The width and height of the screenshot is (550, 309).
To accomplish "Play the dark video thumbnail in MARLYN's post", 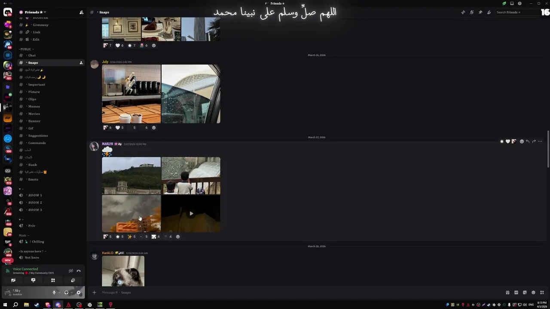I will click(191, 214).
